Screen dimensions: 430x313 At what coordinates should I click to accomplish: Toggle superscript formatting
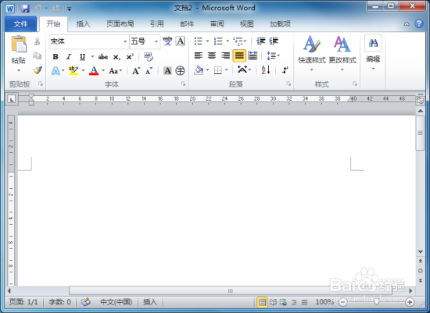130,57
